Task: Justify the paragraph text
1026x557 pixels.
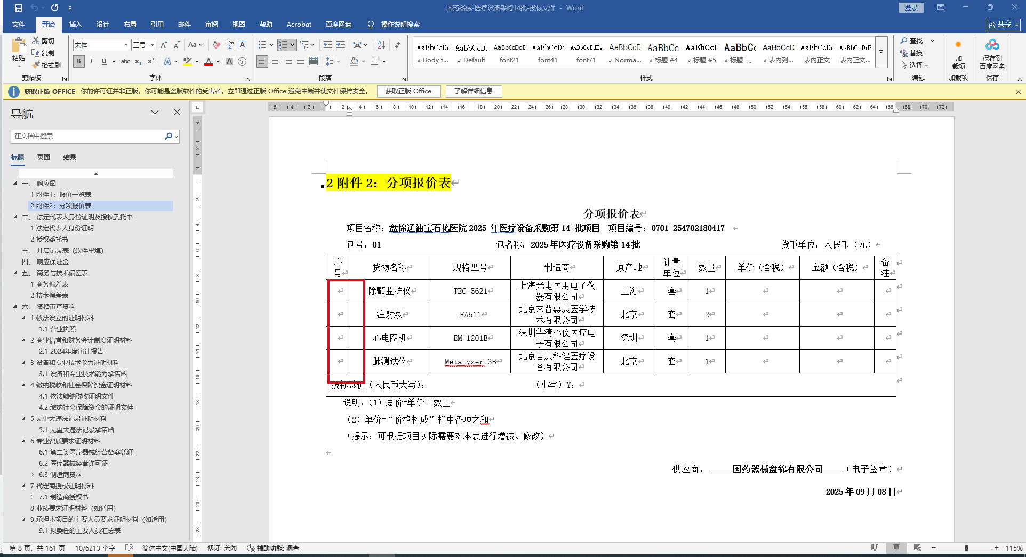Action: [301, 61]
